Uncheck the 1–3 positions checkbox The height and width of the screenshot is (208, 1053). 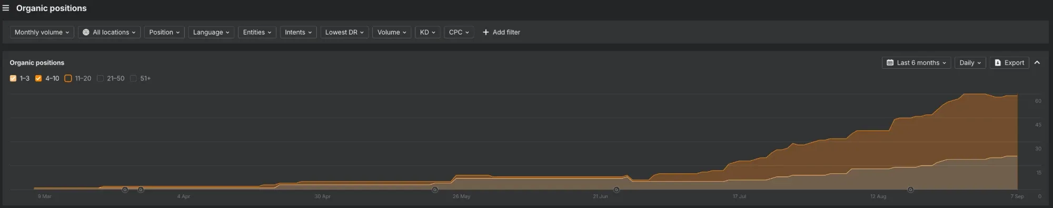[x=13, y=78]
